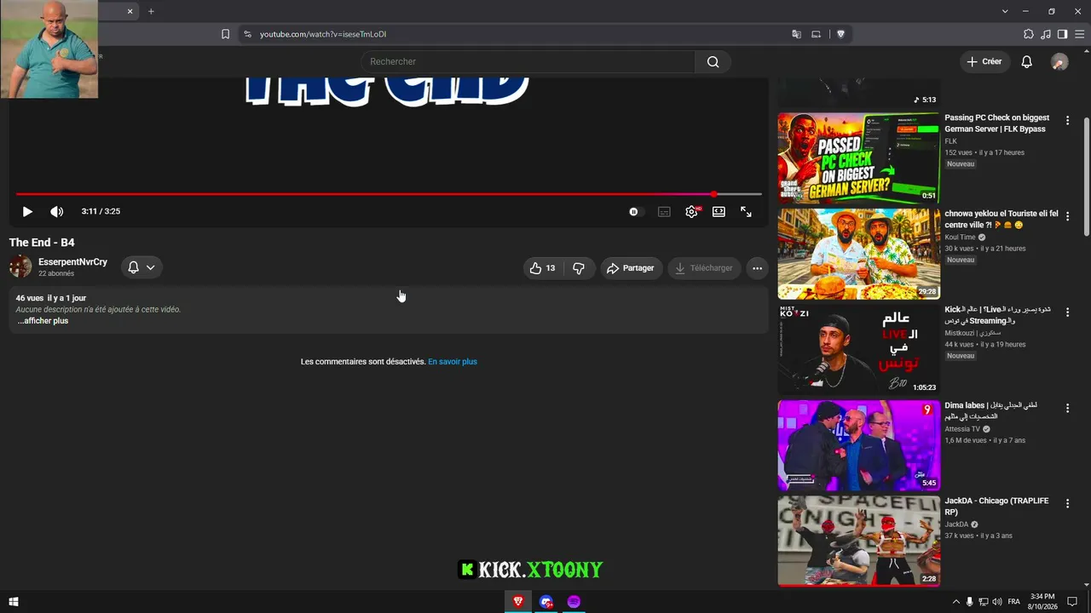Click the YouTube Rechercher search field
1091x613 pixels.
(528, 61)
